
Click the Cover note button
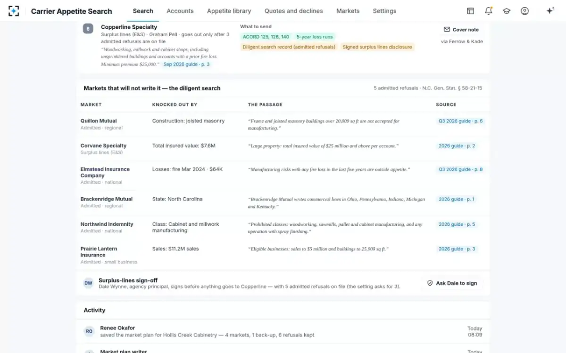(x=461, y=30)
